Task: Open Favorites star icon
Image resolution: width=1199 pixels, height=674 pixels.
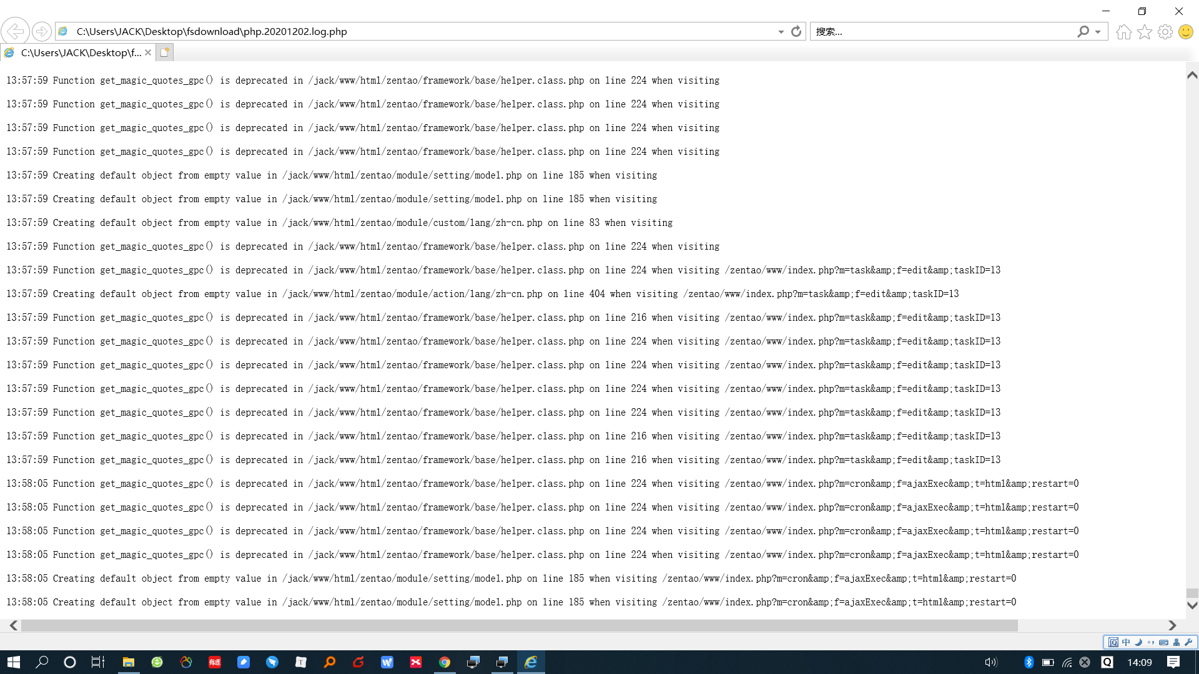Action: (x=1144, y=32)
